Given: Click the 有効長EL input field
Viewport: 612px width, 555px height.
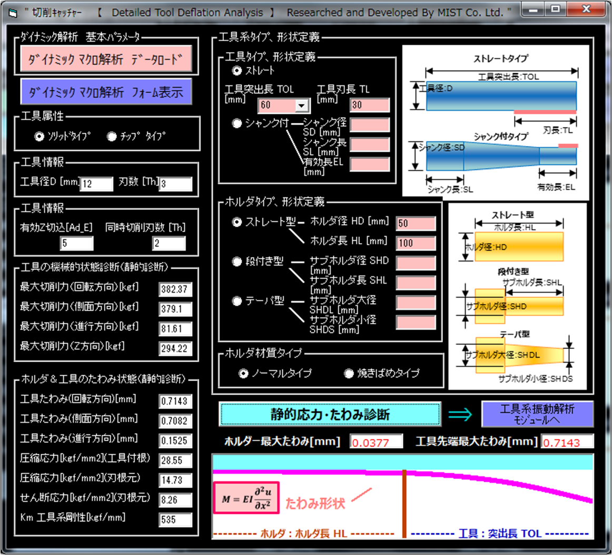Looking at the screenshot, I should 370,164.
